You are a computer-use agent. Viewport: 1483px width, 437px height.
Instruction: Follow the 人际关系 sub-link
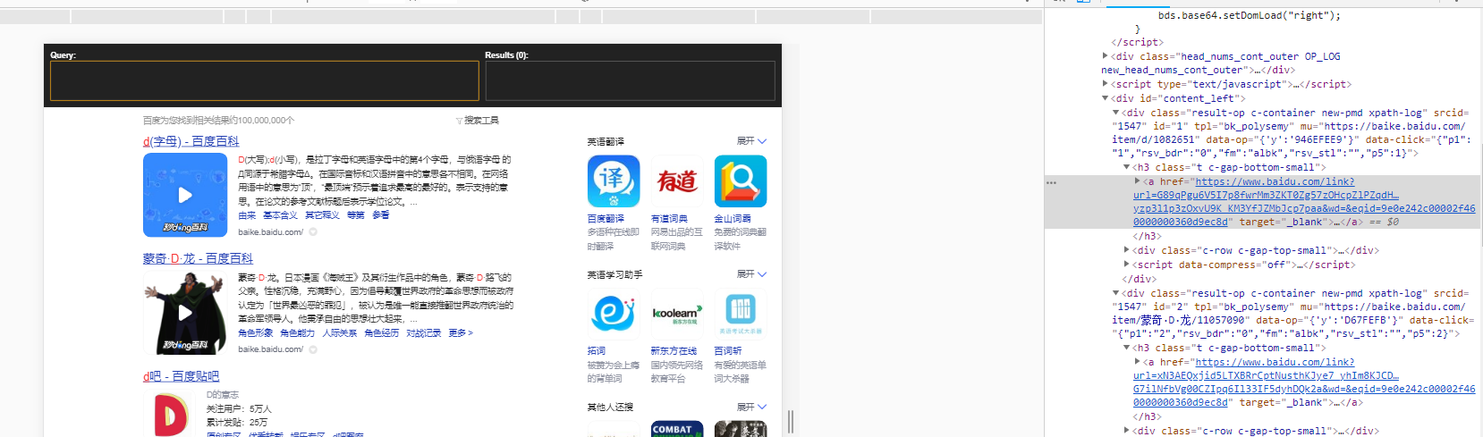pyautogui.click(x=340, y=332)
